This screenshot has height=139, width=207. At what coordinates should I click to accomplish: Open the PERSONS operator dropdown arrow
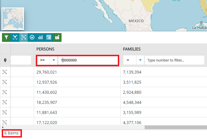pos(54,60)
